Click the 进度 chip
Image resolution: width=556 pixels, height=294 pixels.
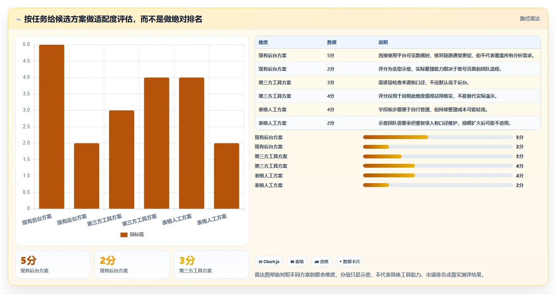click(x=322, y=262)
